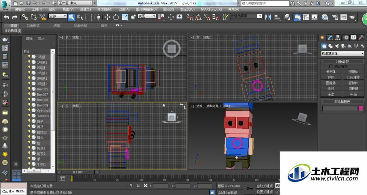Open the 工具(T) menu
This screenshot has width=367, height=195.
click(x=37, y=10)
